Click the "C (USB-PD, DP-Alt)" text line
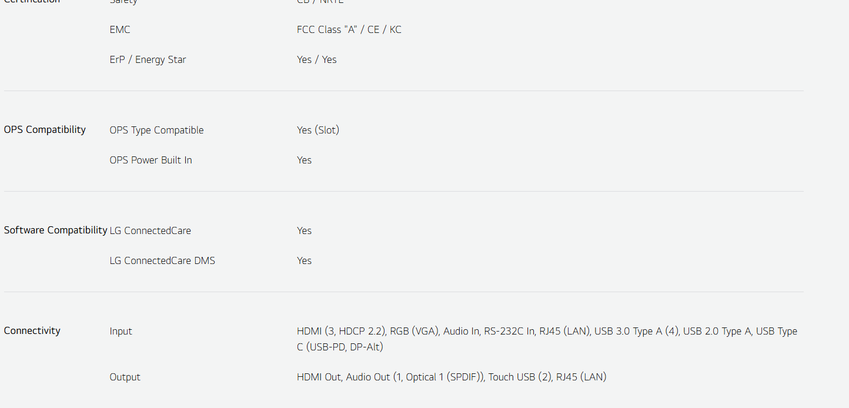Screen dimensions: 849x408 340,347
